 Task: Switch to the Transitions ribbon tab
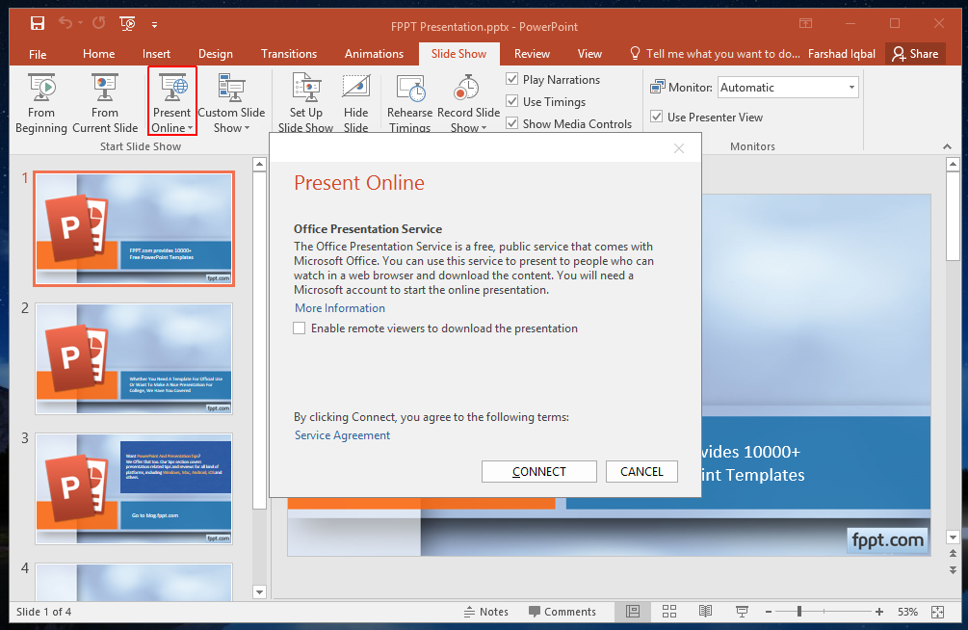point(288,54)
